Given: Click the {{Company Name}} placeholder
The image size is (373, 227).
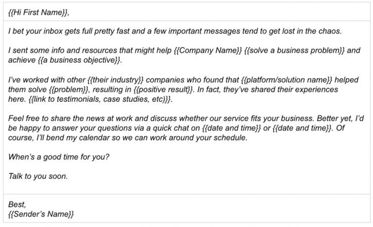Looking at the screenshot, I should tap(208, 50).
